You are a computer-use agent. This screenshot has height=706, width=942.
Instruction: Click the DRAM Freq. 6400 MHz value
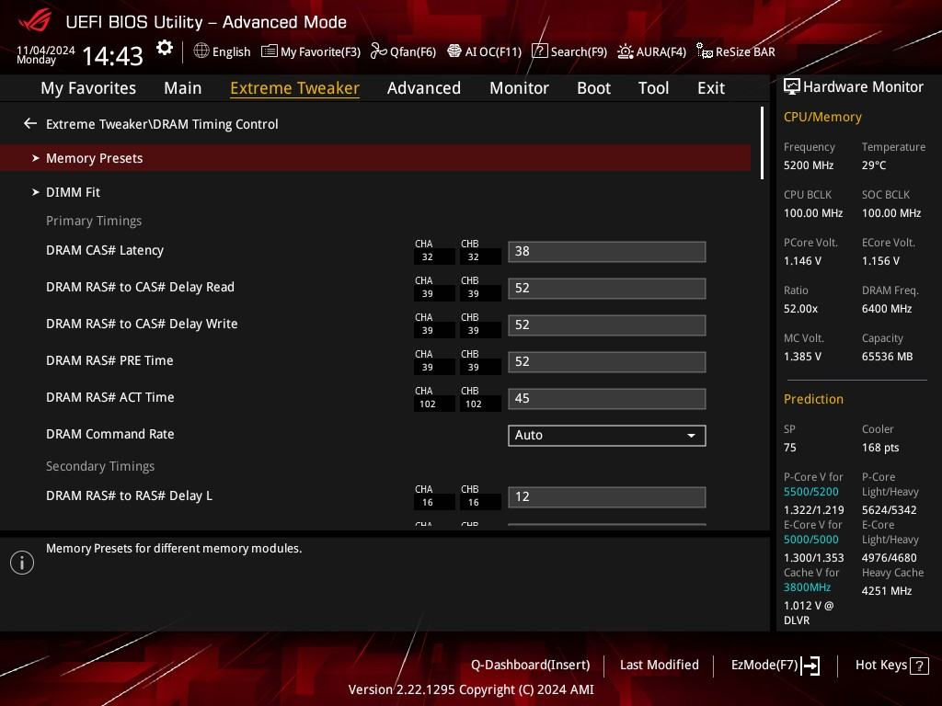pyautogui.click(x=887, y=309)
